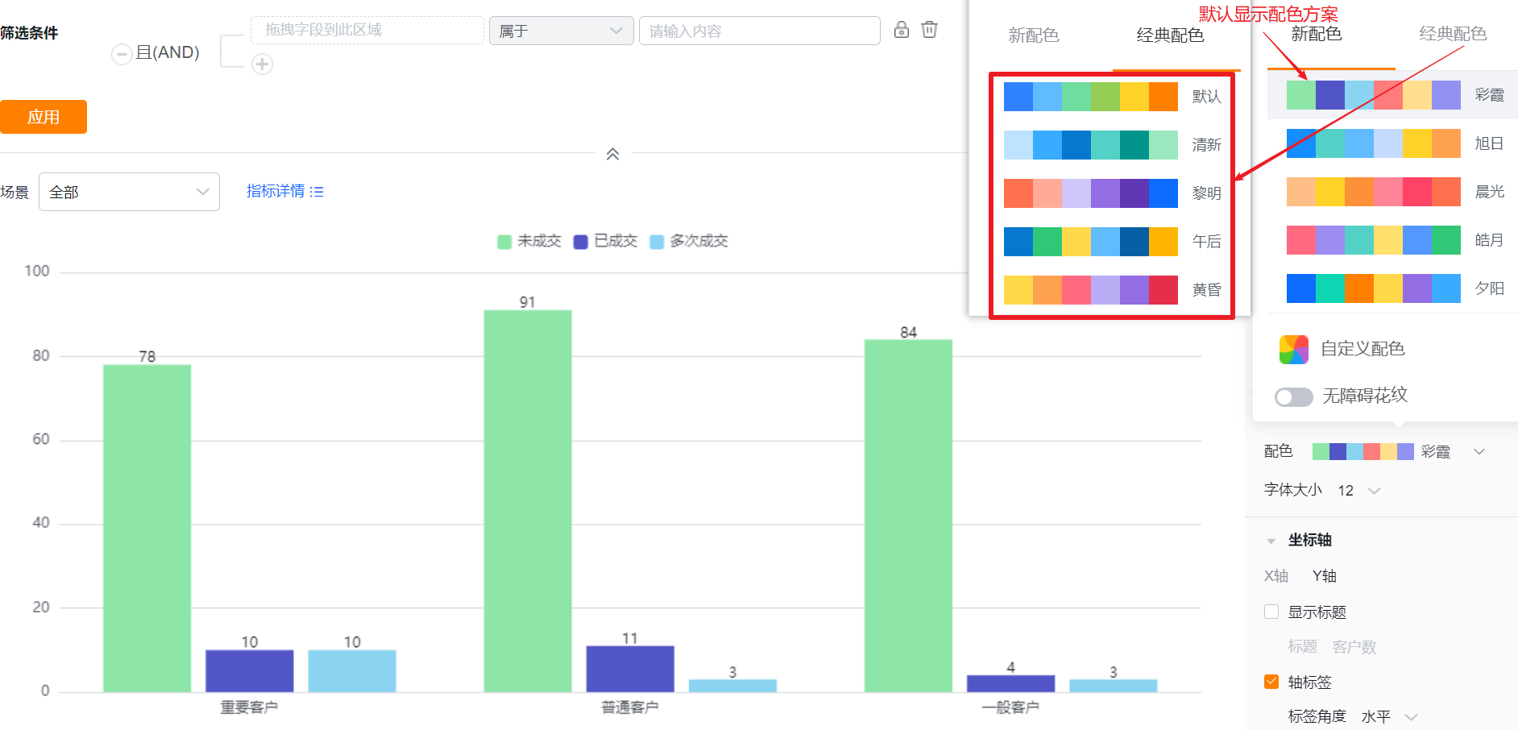Choose the 黎明 classic color scheme

pyautogui.click(x=1112, y=193)
